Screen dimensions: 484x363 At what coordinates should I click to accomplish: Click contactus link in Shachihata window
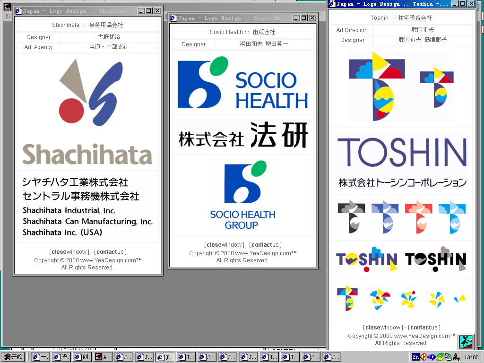[x=110, y=252]
